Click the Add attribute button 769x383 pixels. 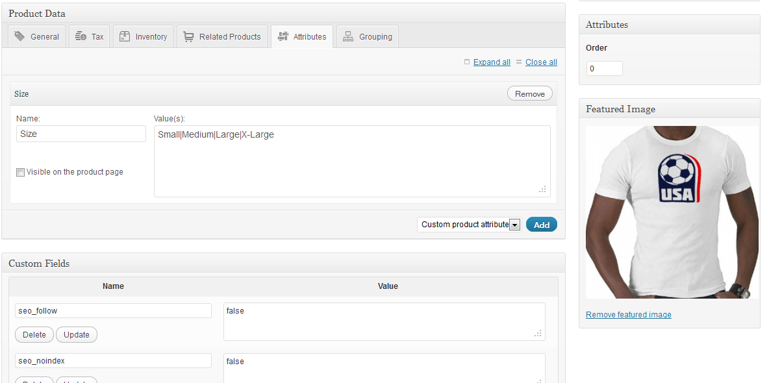541,224
